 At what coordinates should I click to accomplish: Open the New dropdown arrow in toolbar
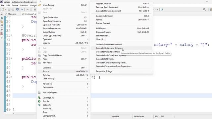click(x=6, y=10)
